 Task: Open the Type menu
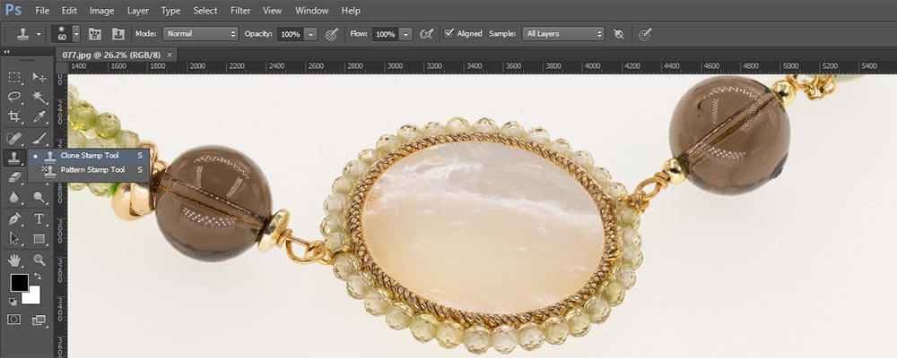[x=170, y=10]
